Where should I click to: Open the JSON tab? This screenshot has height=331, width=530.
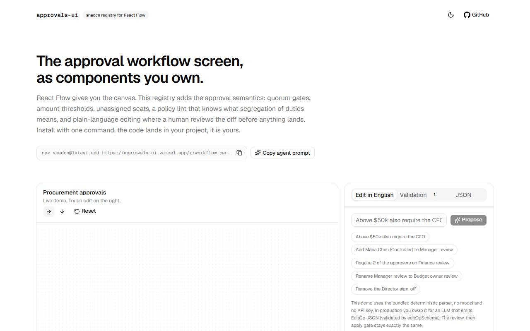click(463, 195)
